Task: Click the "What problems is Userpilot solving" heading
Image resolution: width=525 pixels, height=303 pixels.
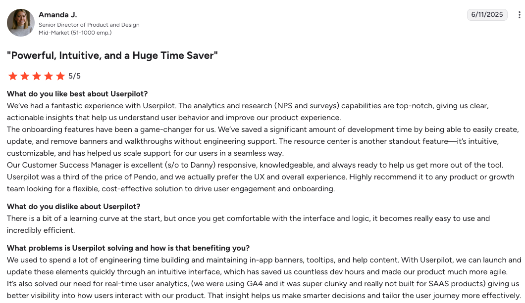Action: click(x=128, y=248)
